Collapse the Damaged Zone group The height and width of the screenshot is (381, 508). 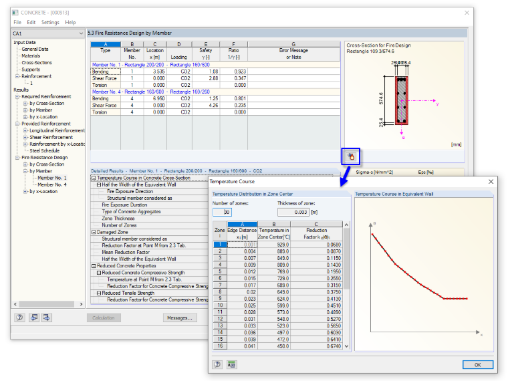click(x=94, y=232)
